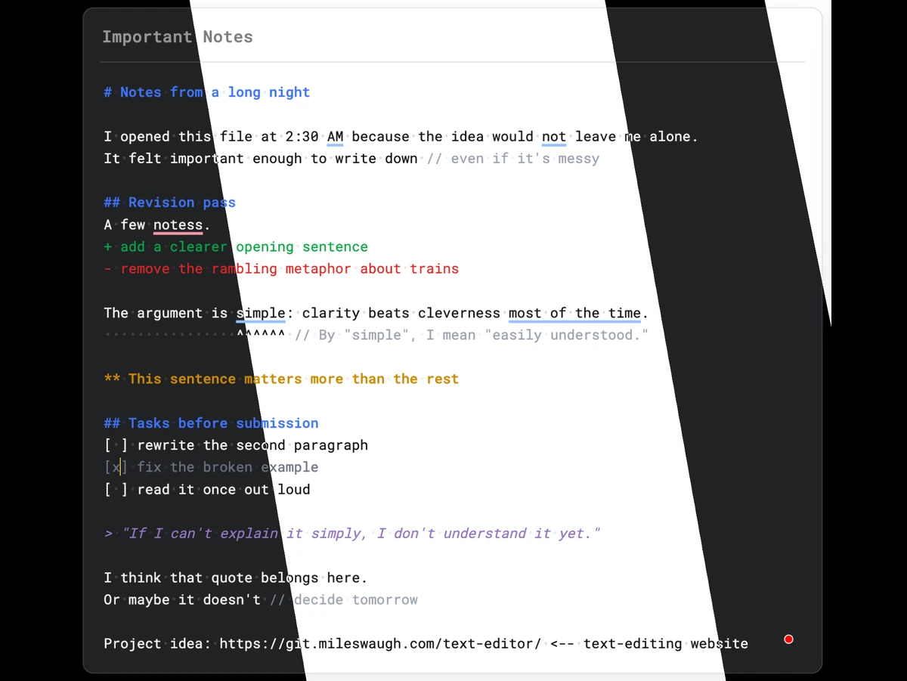This screenshot has width=907, height=681.
Task: Select the "Notes from a long night" heading
Action: (207, 91)
